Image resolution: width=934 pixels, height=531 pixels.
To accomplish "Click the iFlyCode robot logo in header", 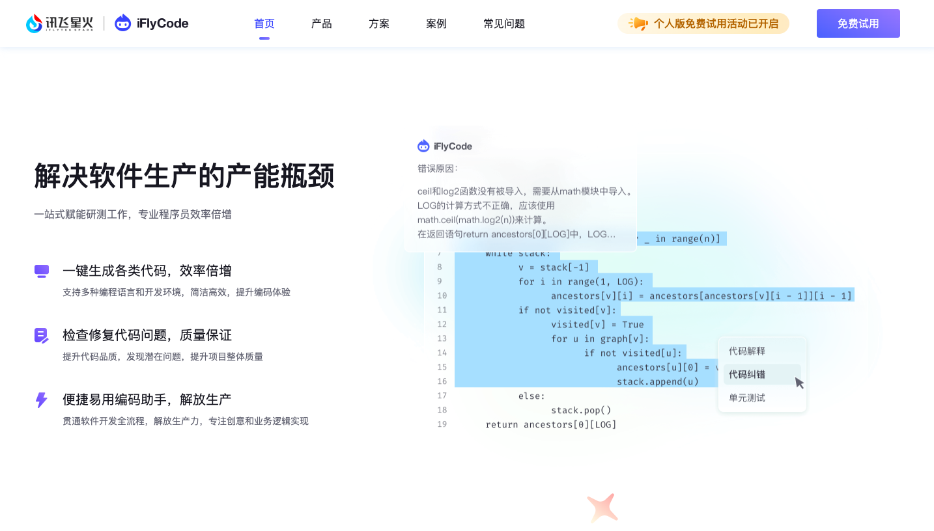I will click(x=122, y=23).
